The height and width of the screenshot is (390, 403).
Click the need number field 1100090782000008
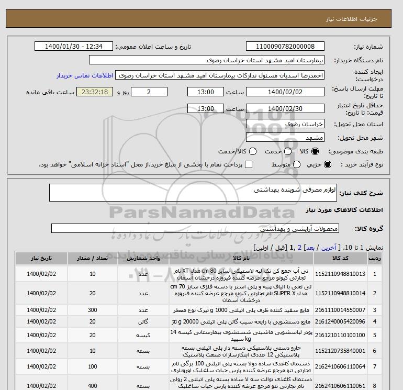tap(285, 46)
